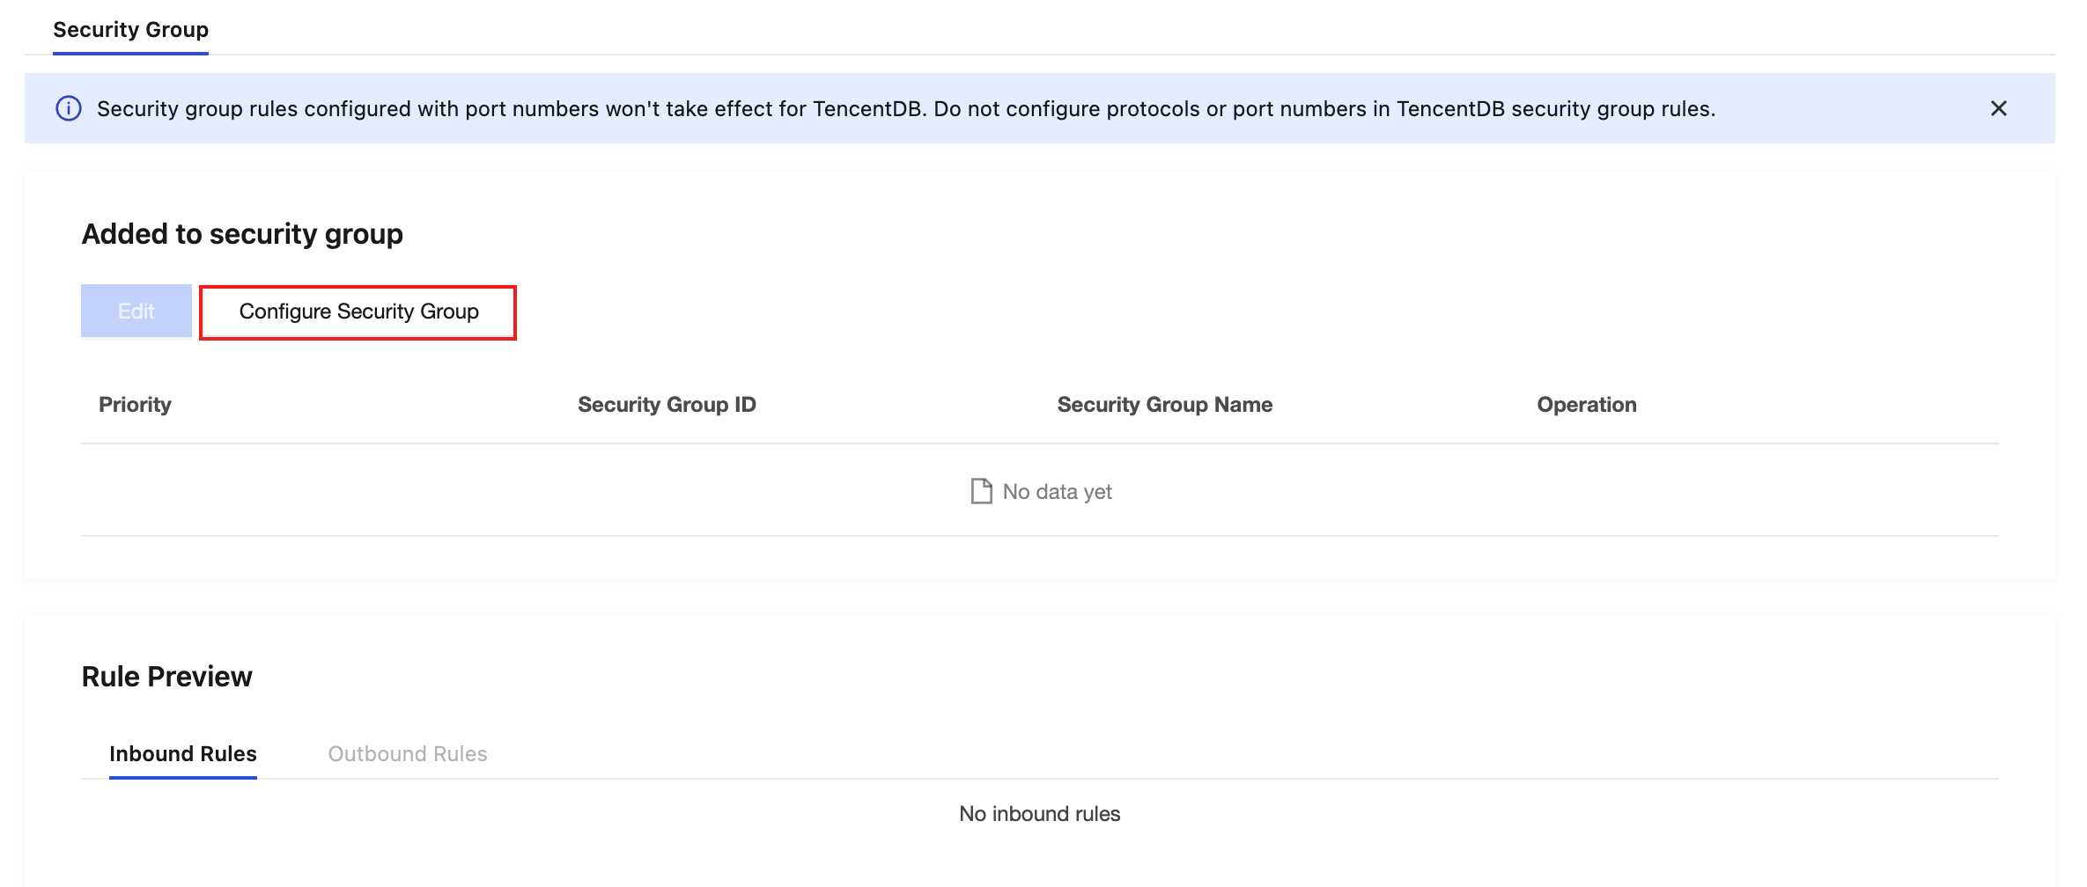Click the info icon in the notice banner
Image resolution: width=2087 pixels, height=887 pixels.
click(x=69, y=108)
